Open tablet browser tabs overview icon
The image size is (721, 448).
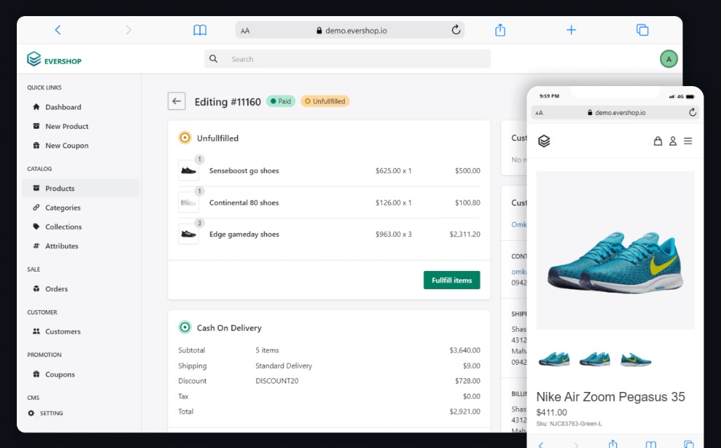(x=642, y=30)
